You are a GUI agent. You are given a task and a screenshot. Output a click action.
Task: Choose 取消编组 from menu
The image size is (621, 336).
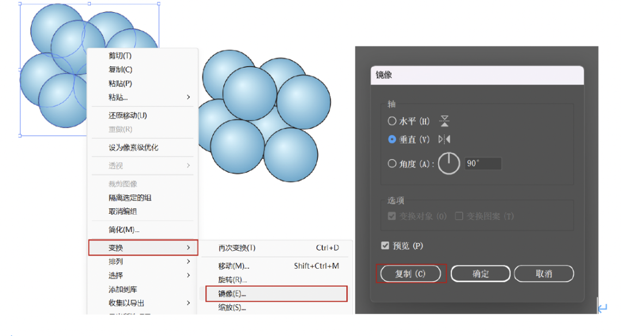123,212
